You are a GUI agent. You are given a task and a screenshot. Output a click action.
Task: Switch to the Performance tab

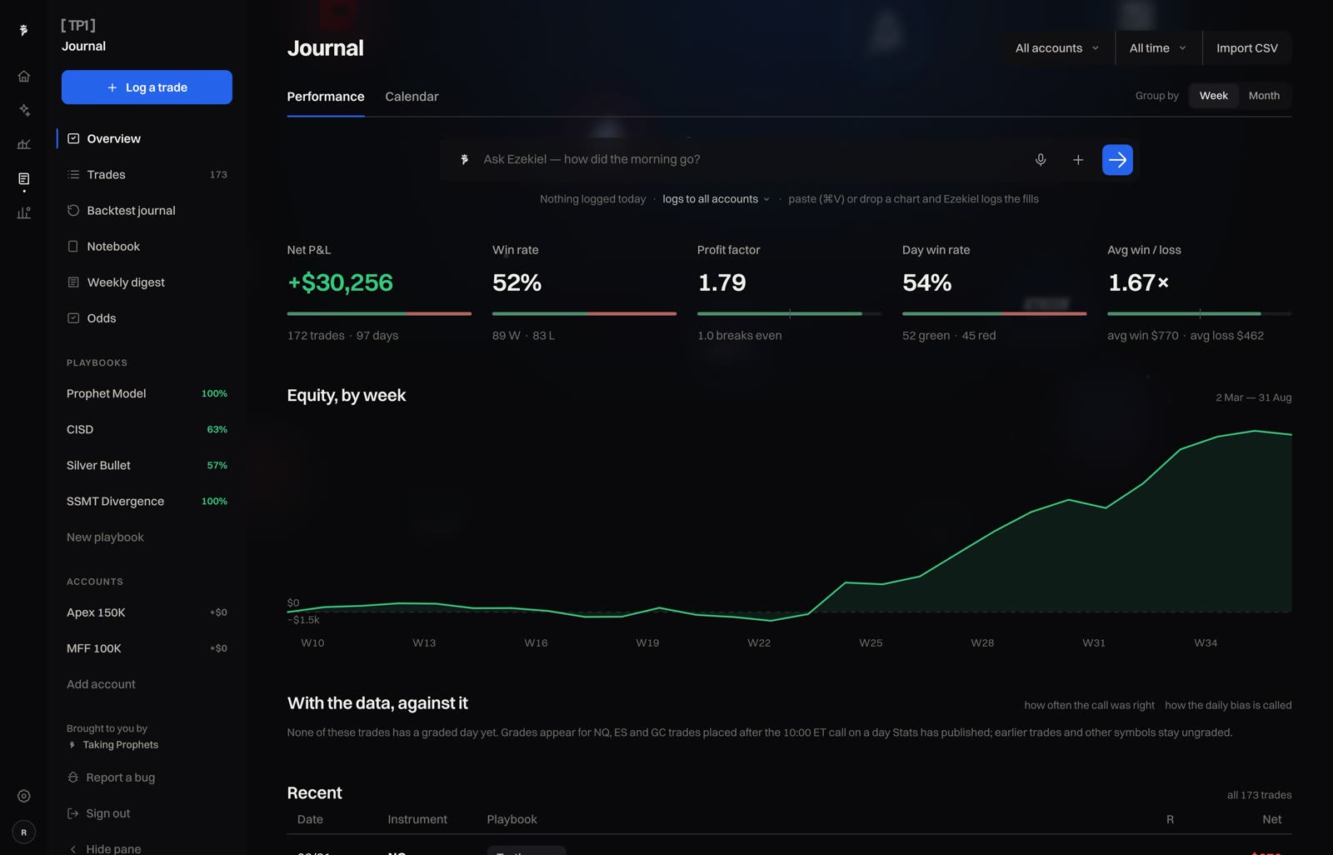click(326, 96)
